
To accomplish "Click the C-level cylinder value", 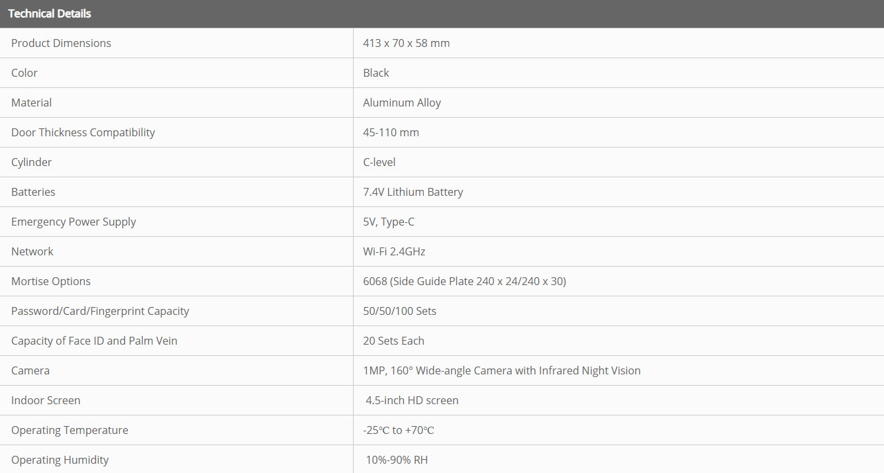I will 379,162.
